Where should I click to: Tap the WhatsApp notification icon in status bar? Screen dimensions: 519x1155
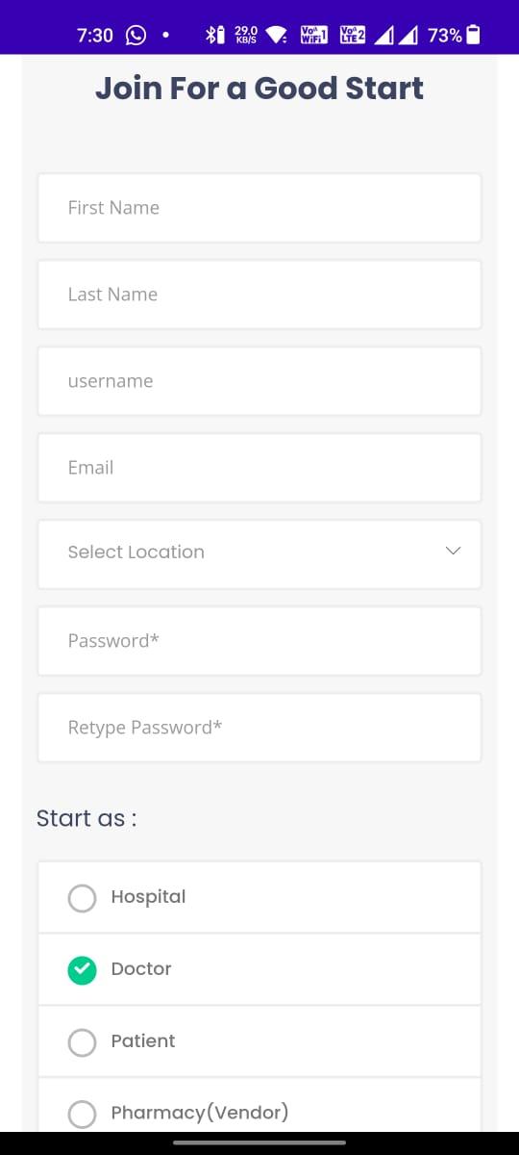point(136,36)
